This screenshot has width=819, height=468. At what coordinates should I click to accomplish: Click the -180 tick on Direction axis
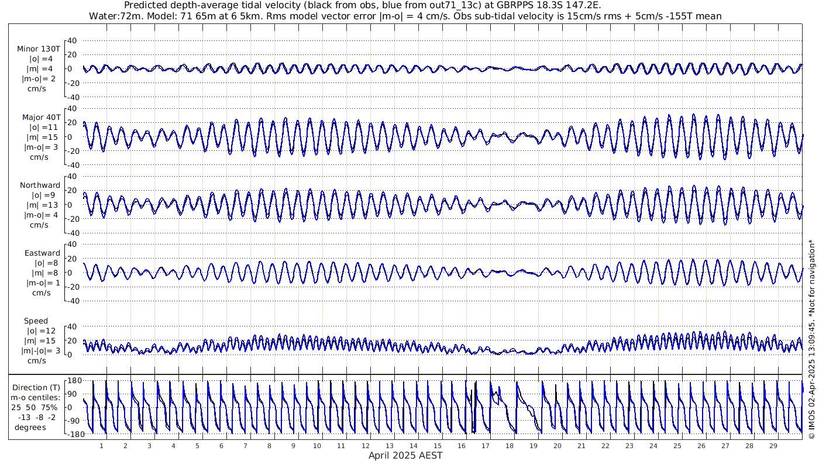[x=73, y=434]
